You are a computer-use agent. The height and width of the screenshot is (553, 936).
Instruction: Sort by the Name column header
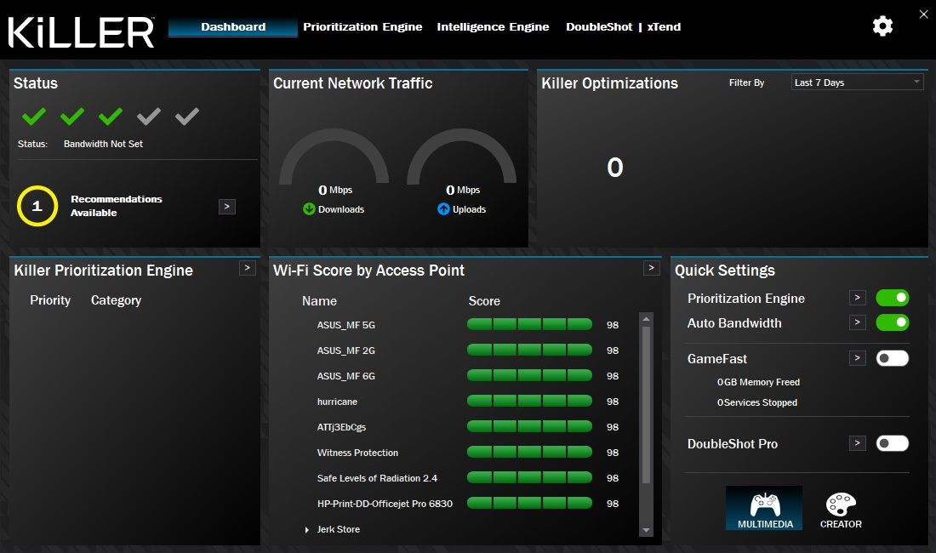pyautogui.click(x=319, y=301)
